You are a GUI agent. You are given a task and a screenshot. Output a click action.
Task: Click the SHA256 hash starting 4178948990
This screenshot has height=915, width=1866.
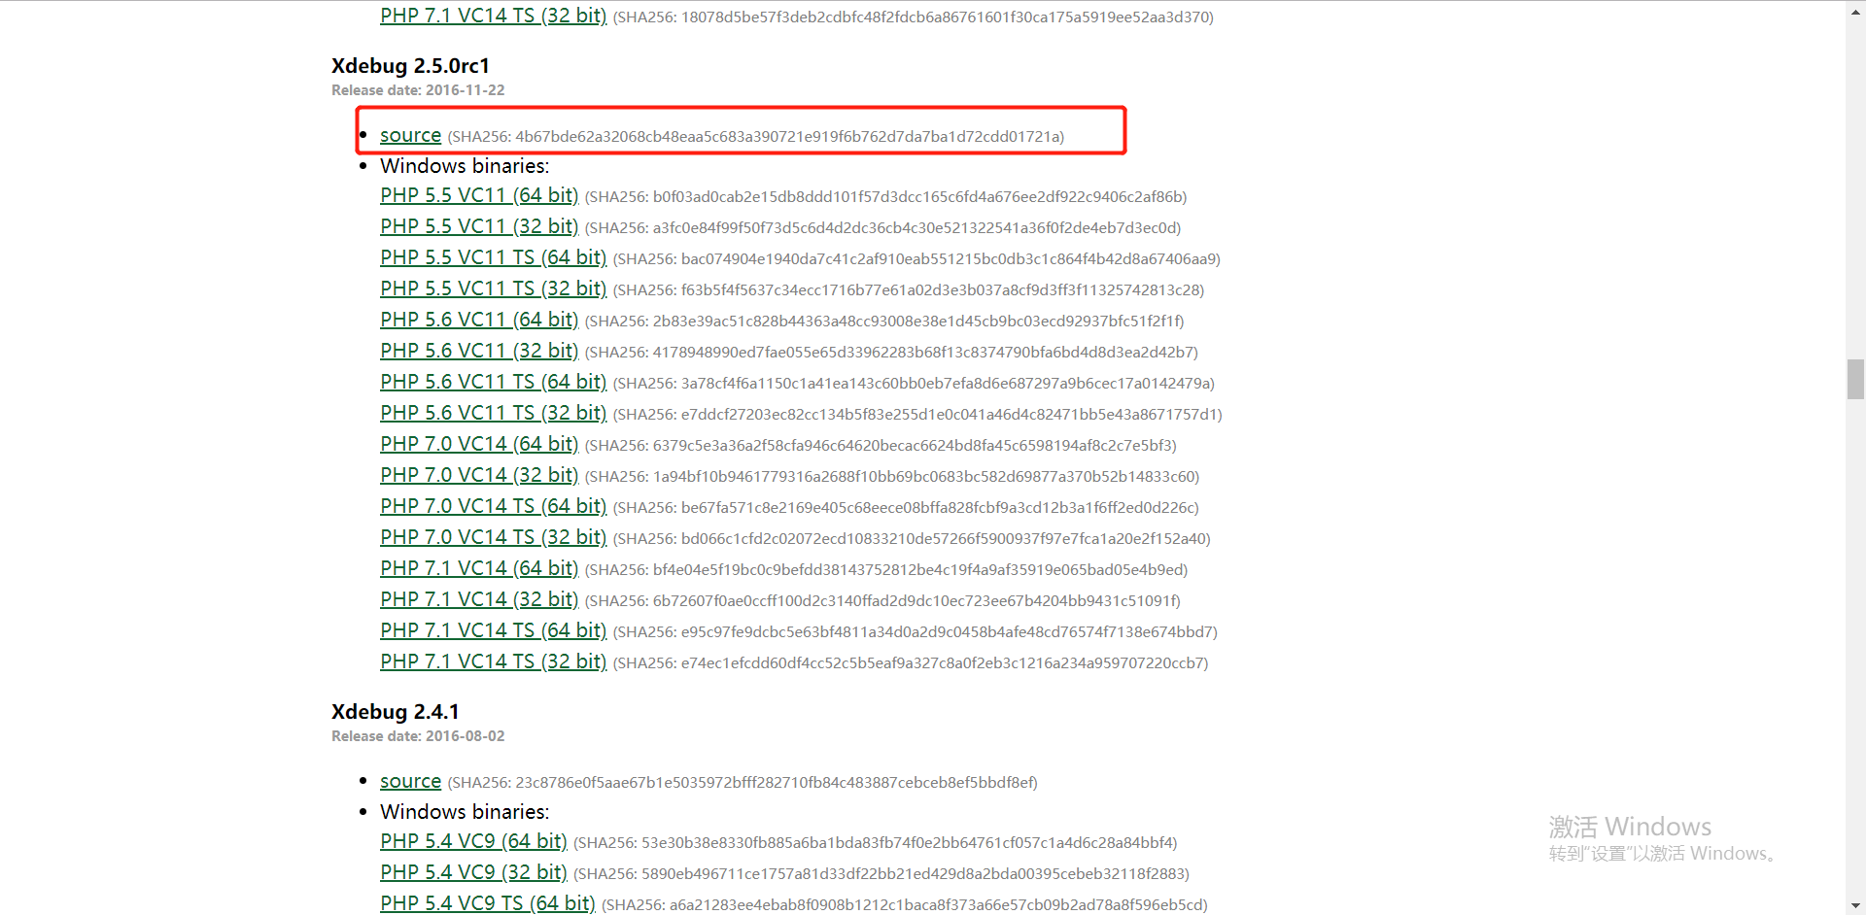click(891, 353)
